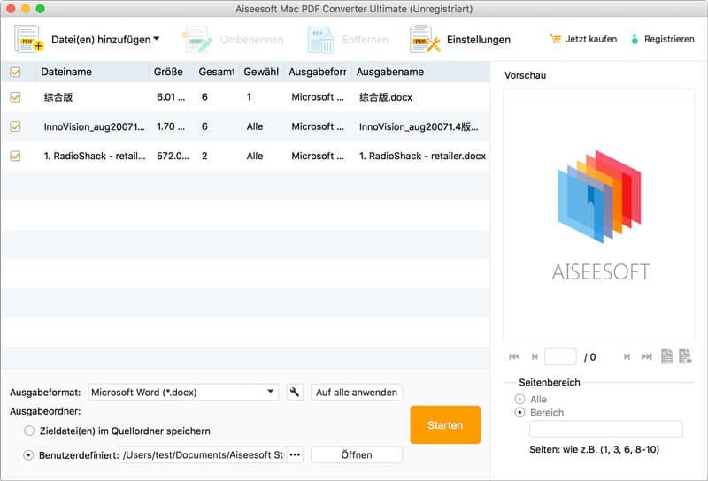Select the 1. RadioShack - retail... file name
Screen dimensions: 708x481
pyautogui.click(x=95, y=157)
